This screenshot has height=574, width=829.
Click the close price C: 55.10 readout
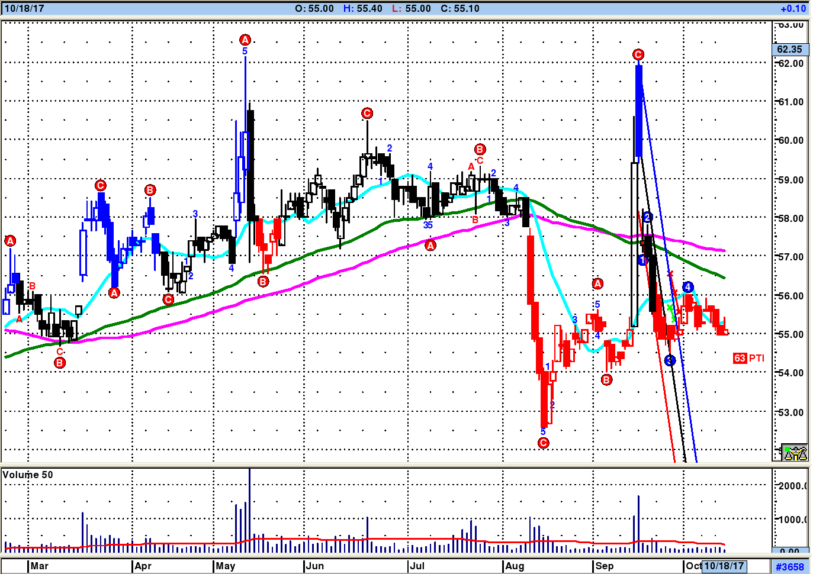tap(460, 8)
